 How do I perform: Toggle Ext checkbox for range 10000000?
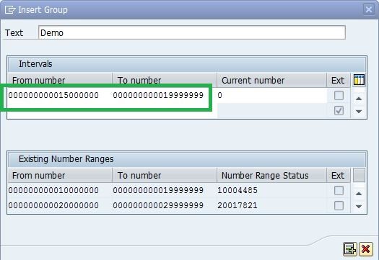(x=339, y=191)
